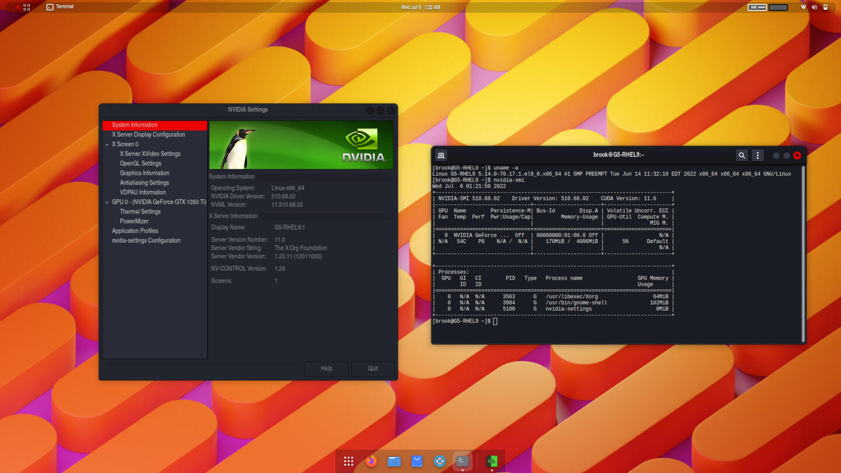Open OpenGL Settings page
The image size is (841, 473).
click(140, 164)
